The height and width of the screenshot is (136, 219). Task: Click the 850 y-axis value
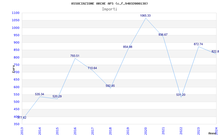16,50
